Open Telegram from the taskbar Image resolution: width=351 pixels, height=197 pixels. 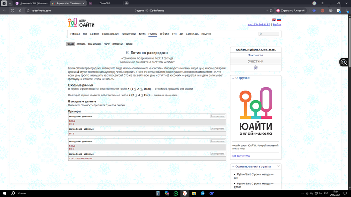coord(203,193)
